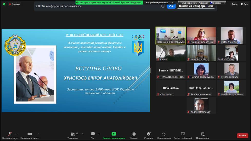Click 'IV ВСЕУКРАЇНСЬКИЙ КРУГЛИЙ СТІЛ' title
Image resolution: width=251 pixels, height=141 pixels.
click(x=94, y=35)
